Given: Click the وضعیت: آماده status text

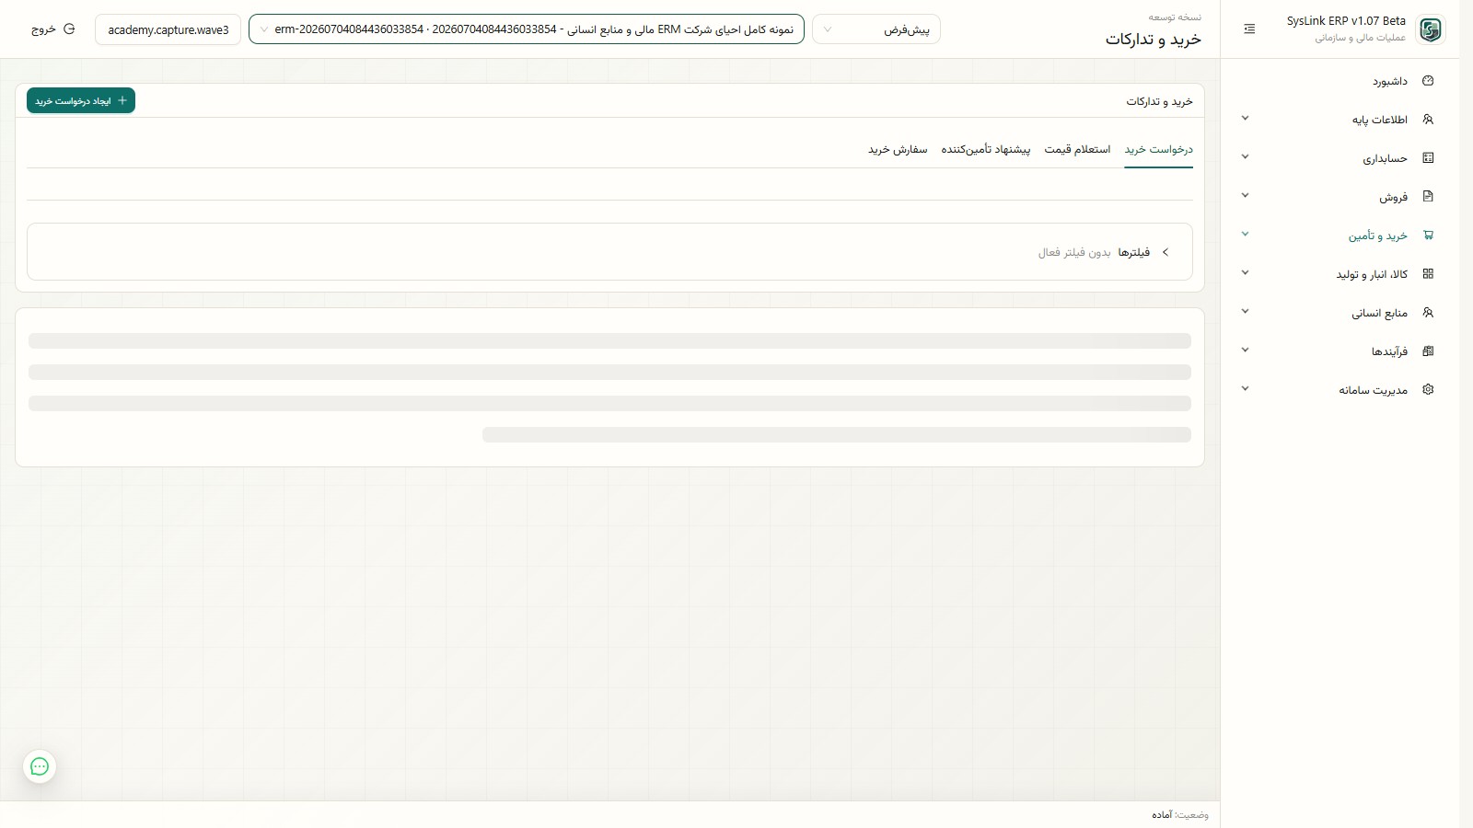Looking at the screenshot, I should click(x=1180, y=815).
